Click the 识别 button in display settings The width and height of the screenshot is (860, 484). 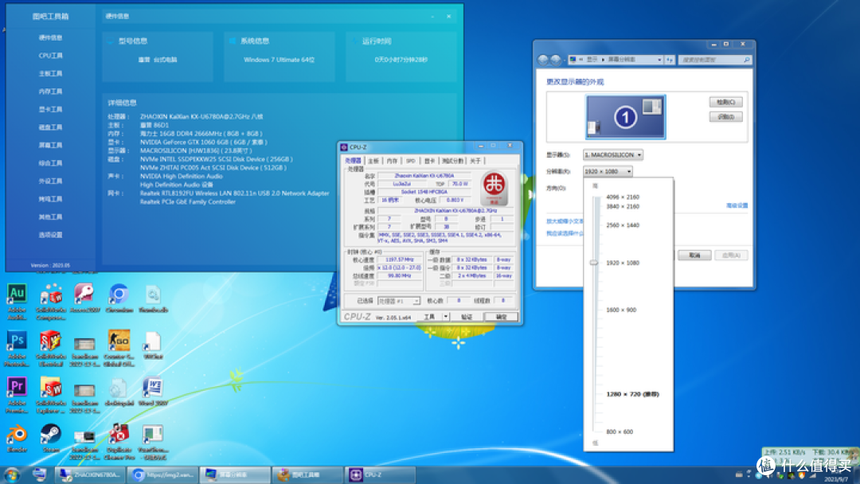click(725, 117)
